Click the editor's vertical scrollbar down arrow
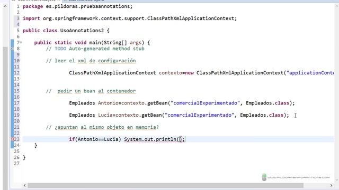This screenshot has height=190, width=339. pos(337,179)
